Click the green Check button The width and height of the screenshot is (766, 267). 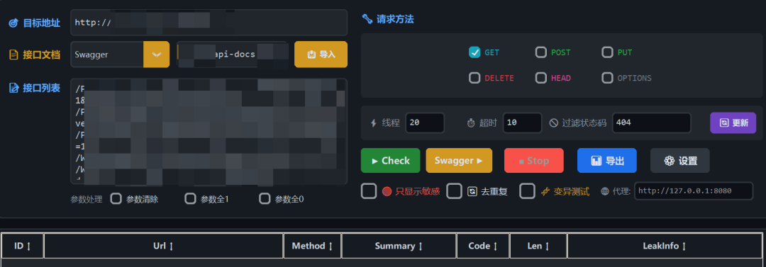(x=390, y=161)
